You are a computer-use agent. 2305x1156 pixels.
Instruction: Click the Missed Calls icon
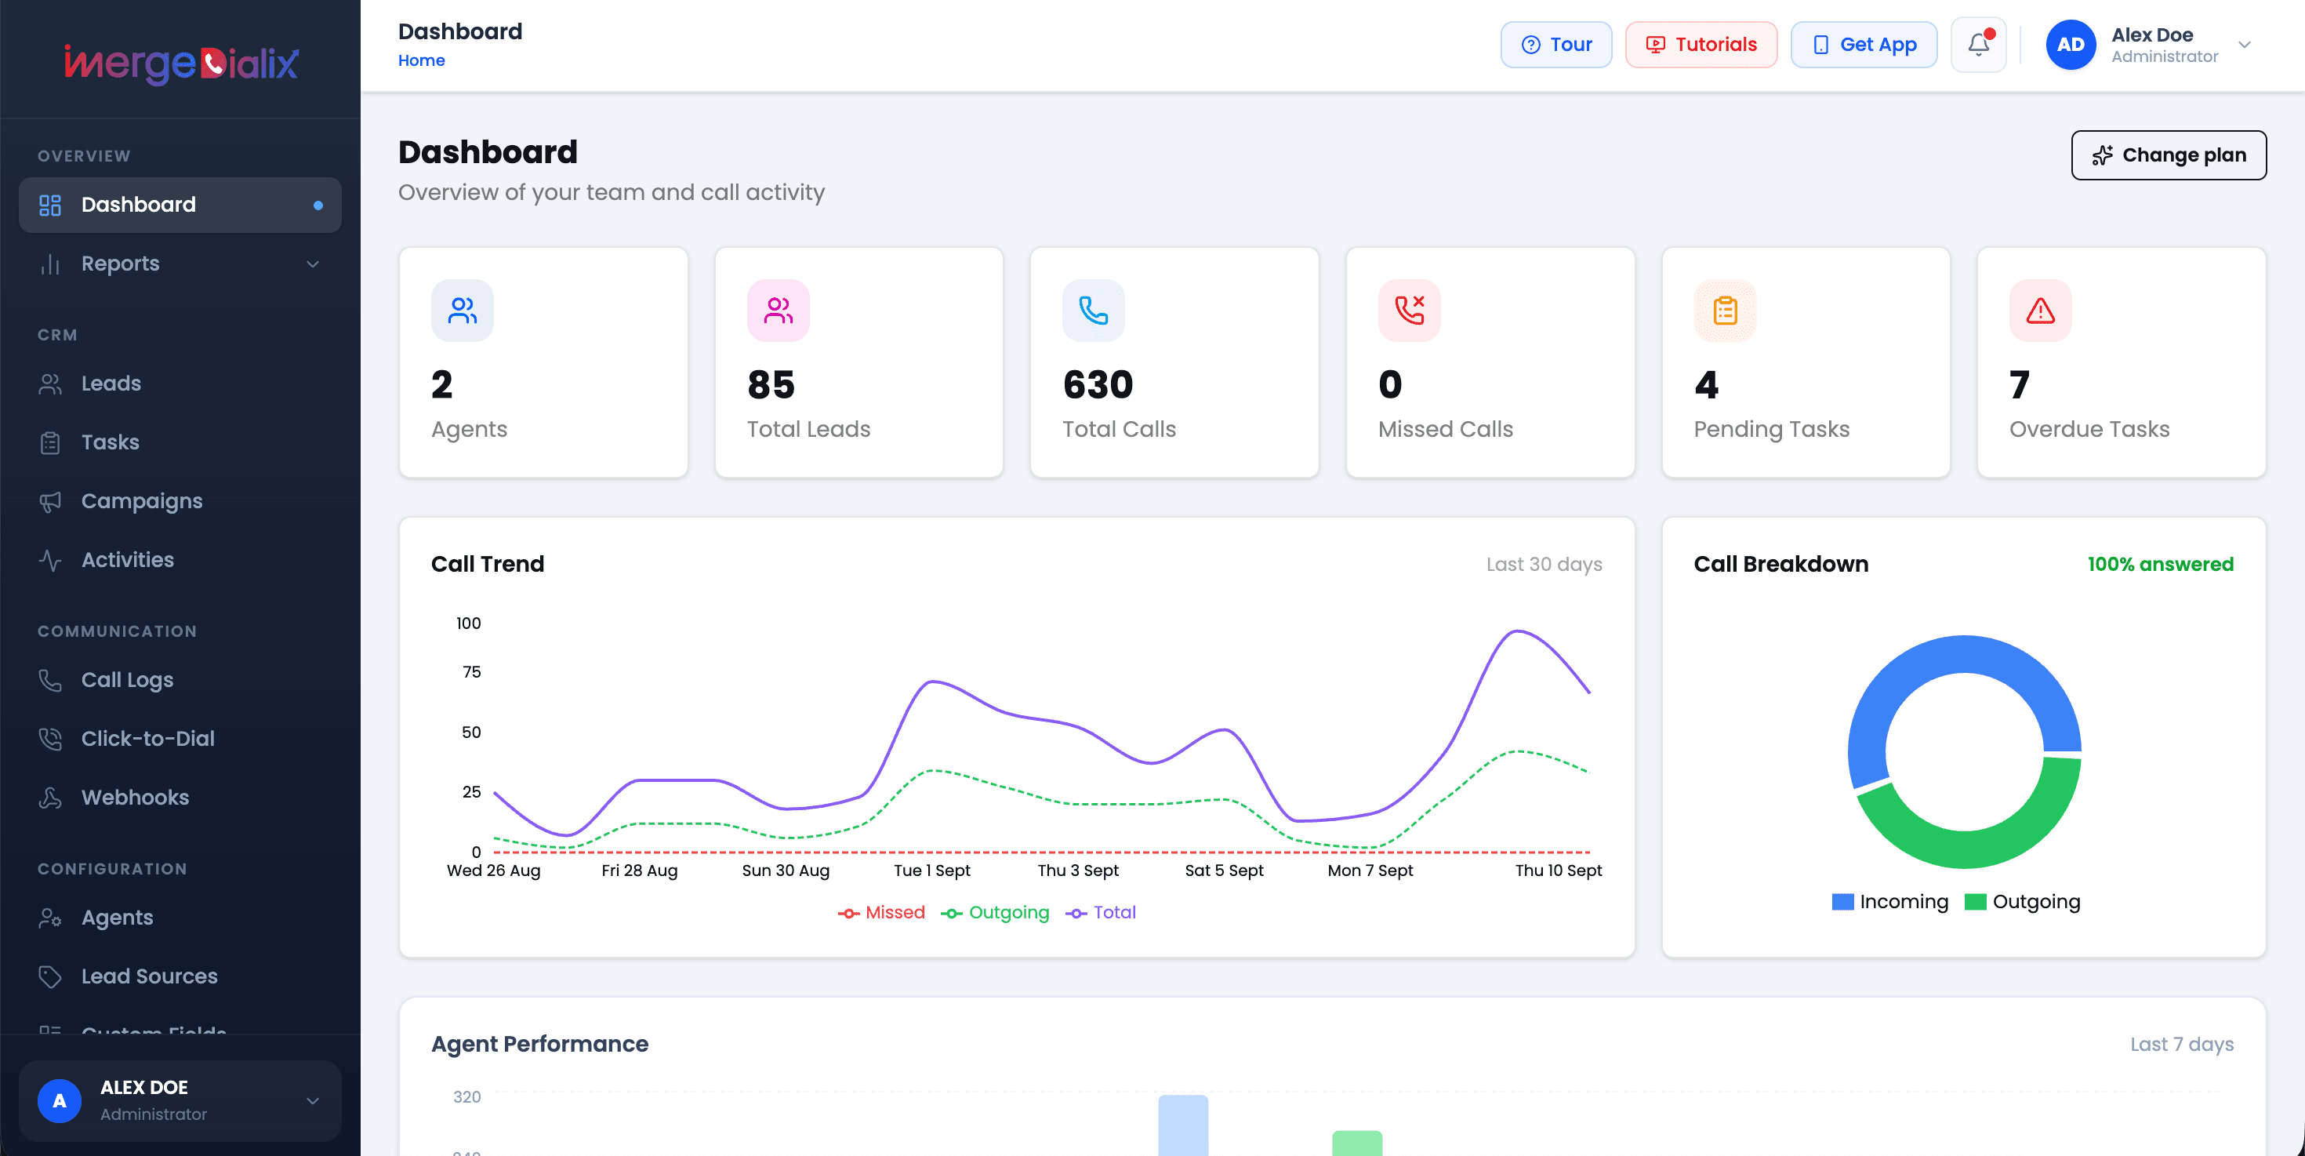(1408, 311)
